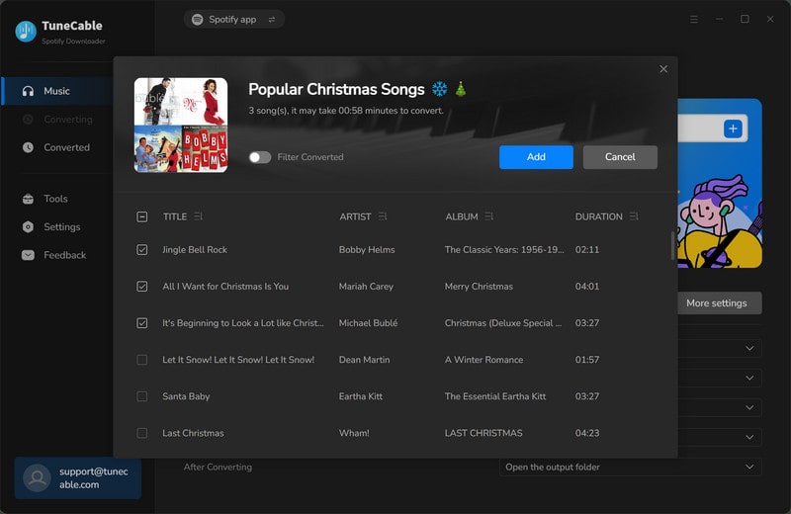Screen dimensions: 791x514
Task: Check the Santa Baby song checkbox
Action: click(142, 396)
